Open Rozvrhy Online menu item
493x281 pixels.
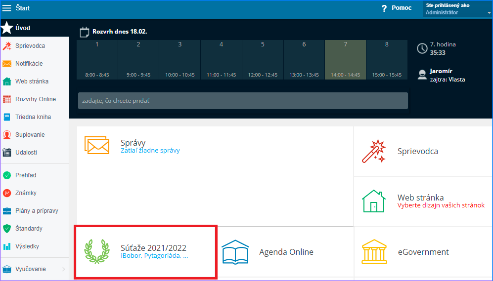tap(35, 99)
